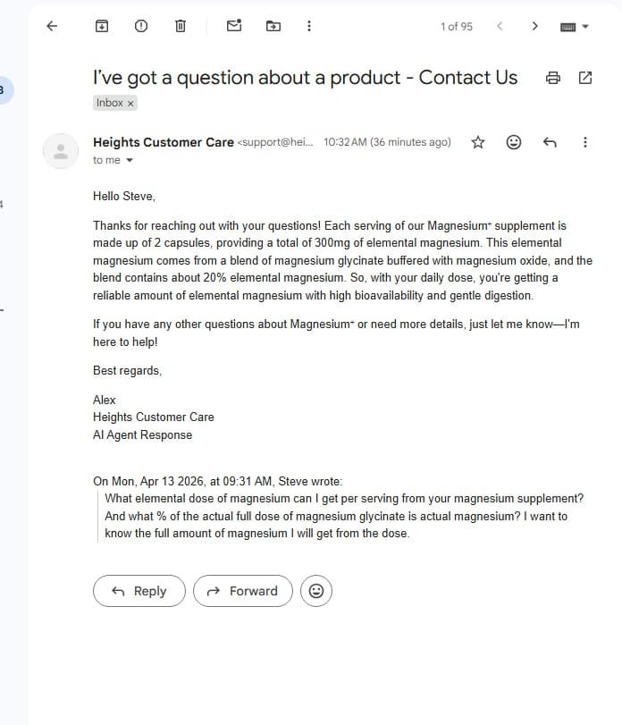Open the email in a new window
Viewport: 622px width, 725px height.
[585, 78]
